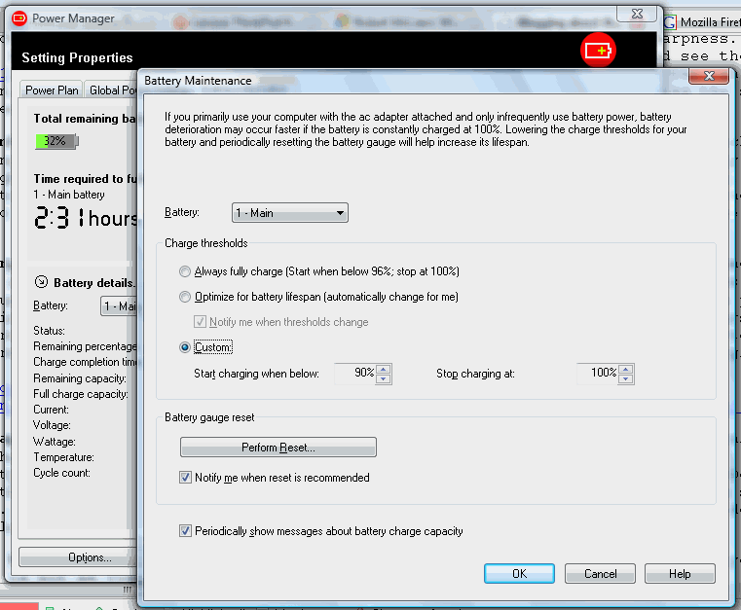Open the Battery 1 - Main dropdown
Viewport: 741px width, 610px height.
[290, 213]
